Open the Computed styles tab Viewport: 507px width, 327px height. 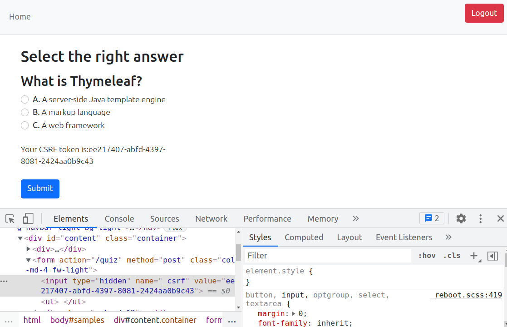click(x=304, y=237)
